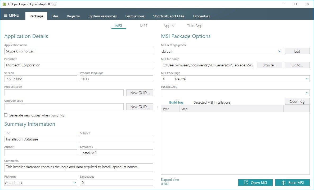Click the Open MSI button
Viewport: 314px width, 190px height.
pyautogui.click(x=255, y=182)
